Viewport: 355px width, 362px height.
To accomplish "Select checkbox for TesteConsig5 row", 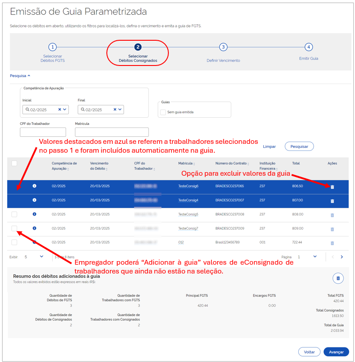I will 14,214.
